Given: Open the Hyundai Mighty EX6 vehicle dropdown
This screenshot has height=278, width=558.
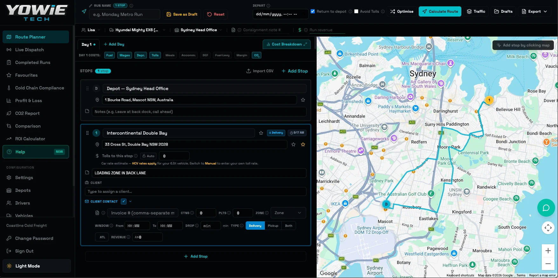Looking at the screenshot, I should (137, 30).
